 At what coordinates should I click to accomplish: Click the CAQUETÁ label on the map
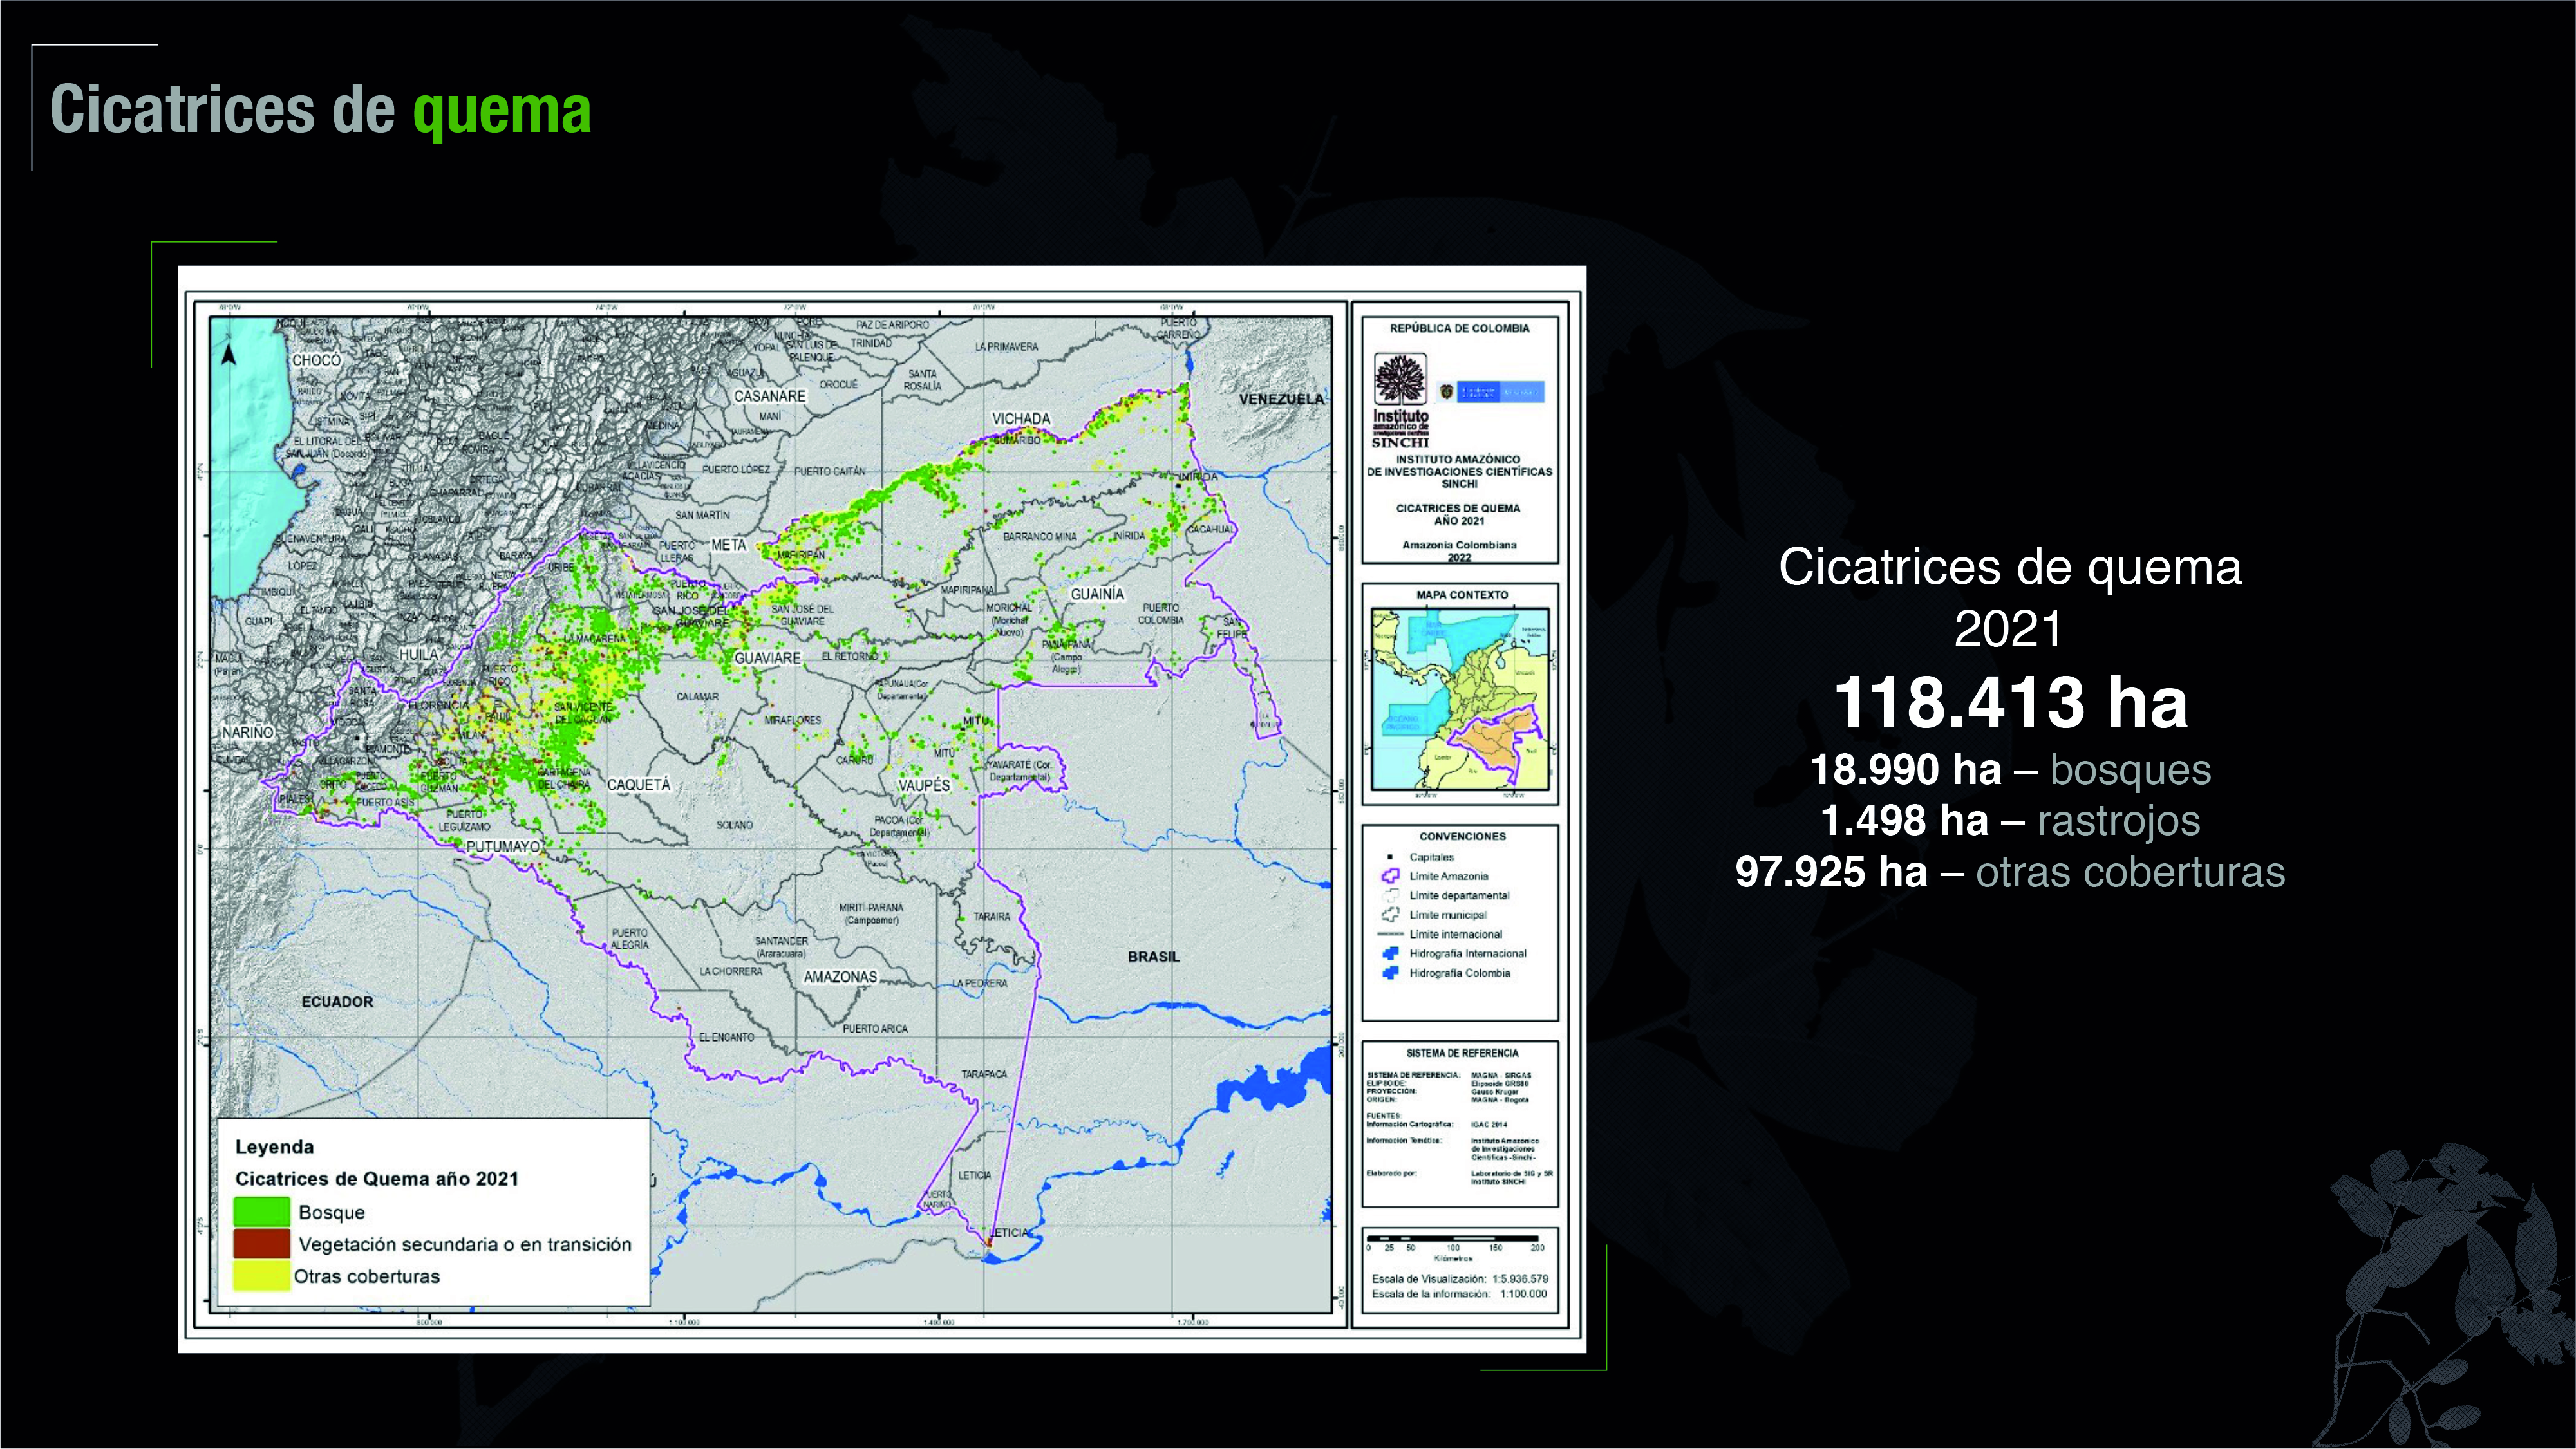tap(638, 785)
